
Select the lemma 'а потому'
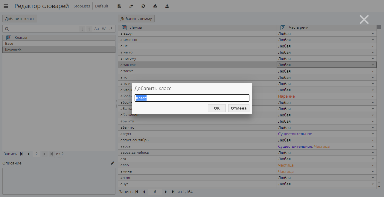[x=197, y=59]
